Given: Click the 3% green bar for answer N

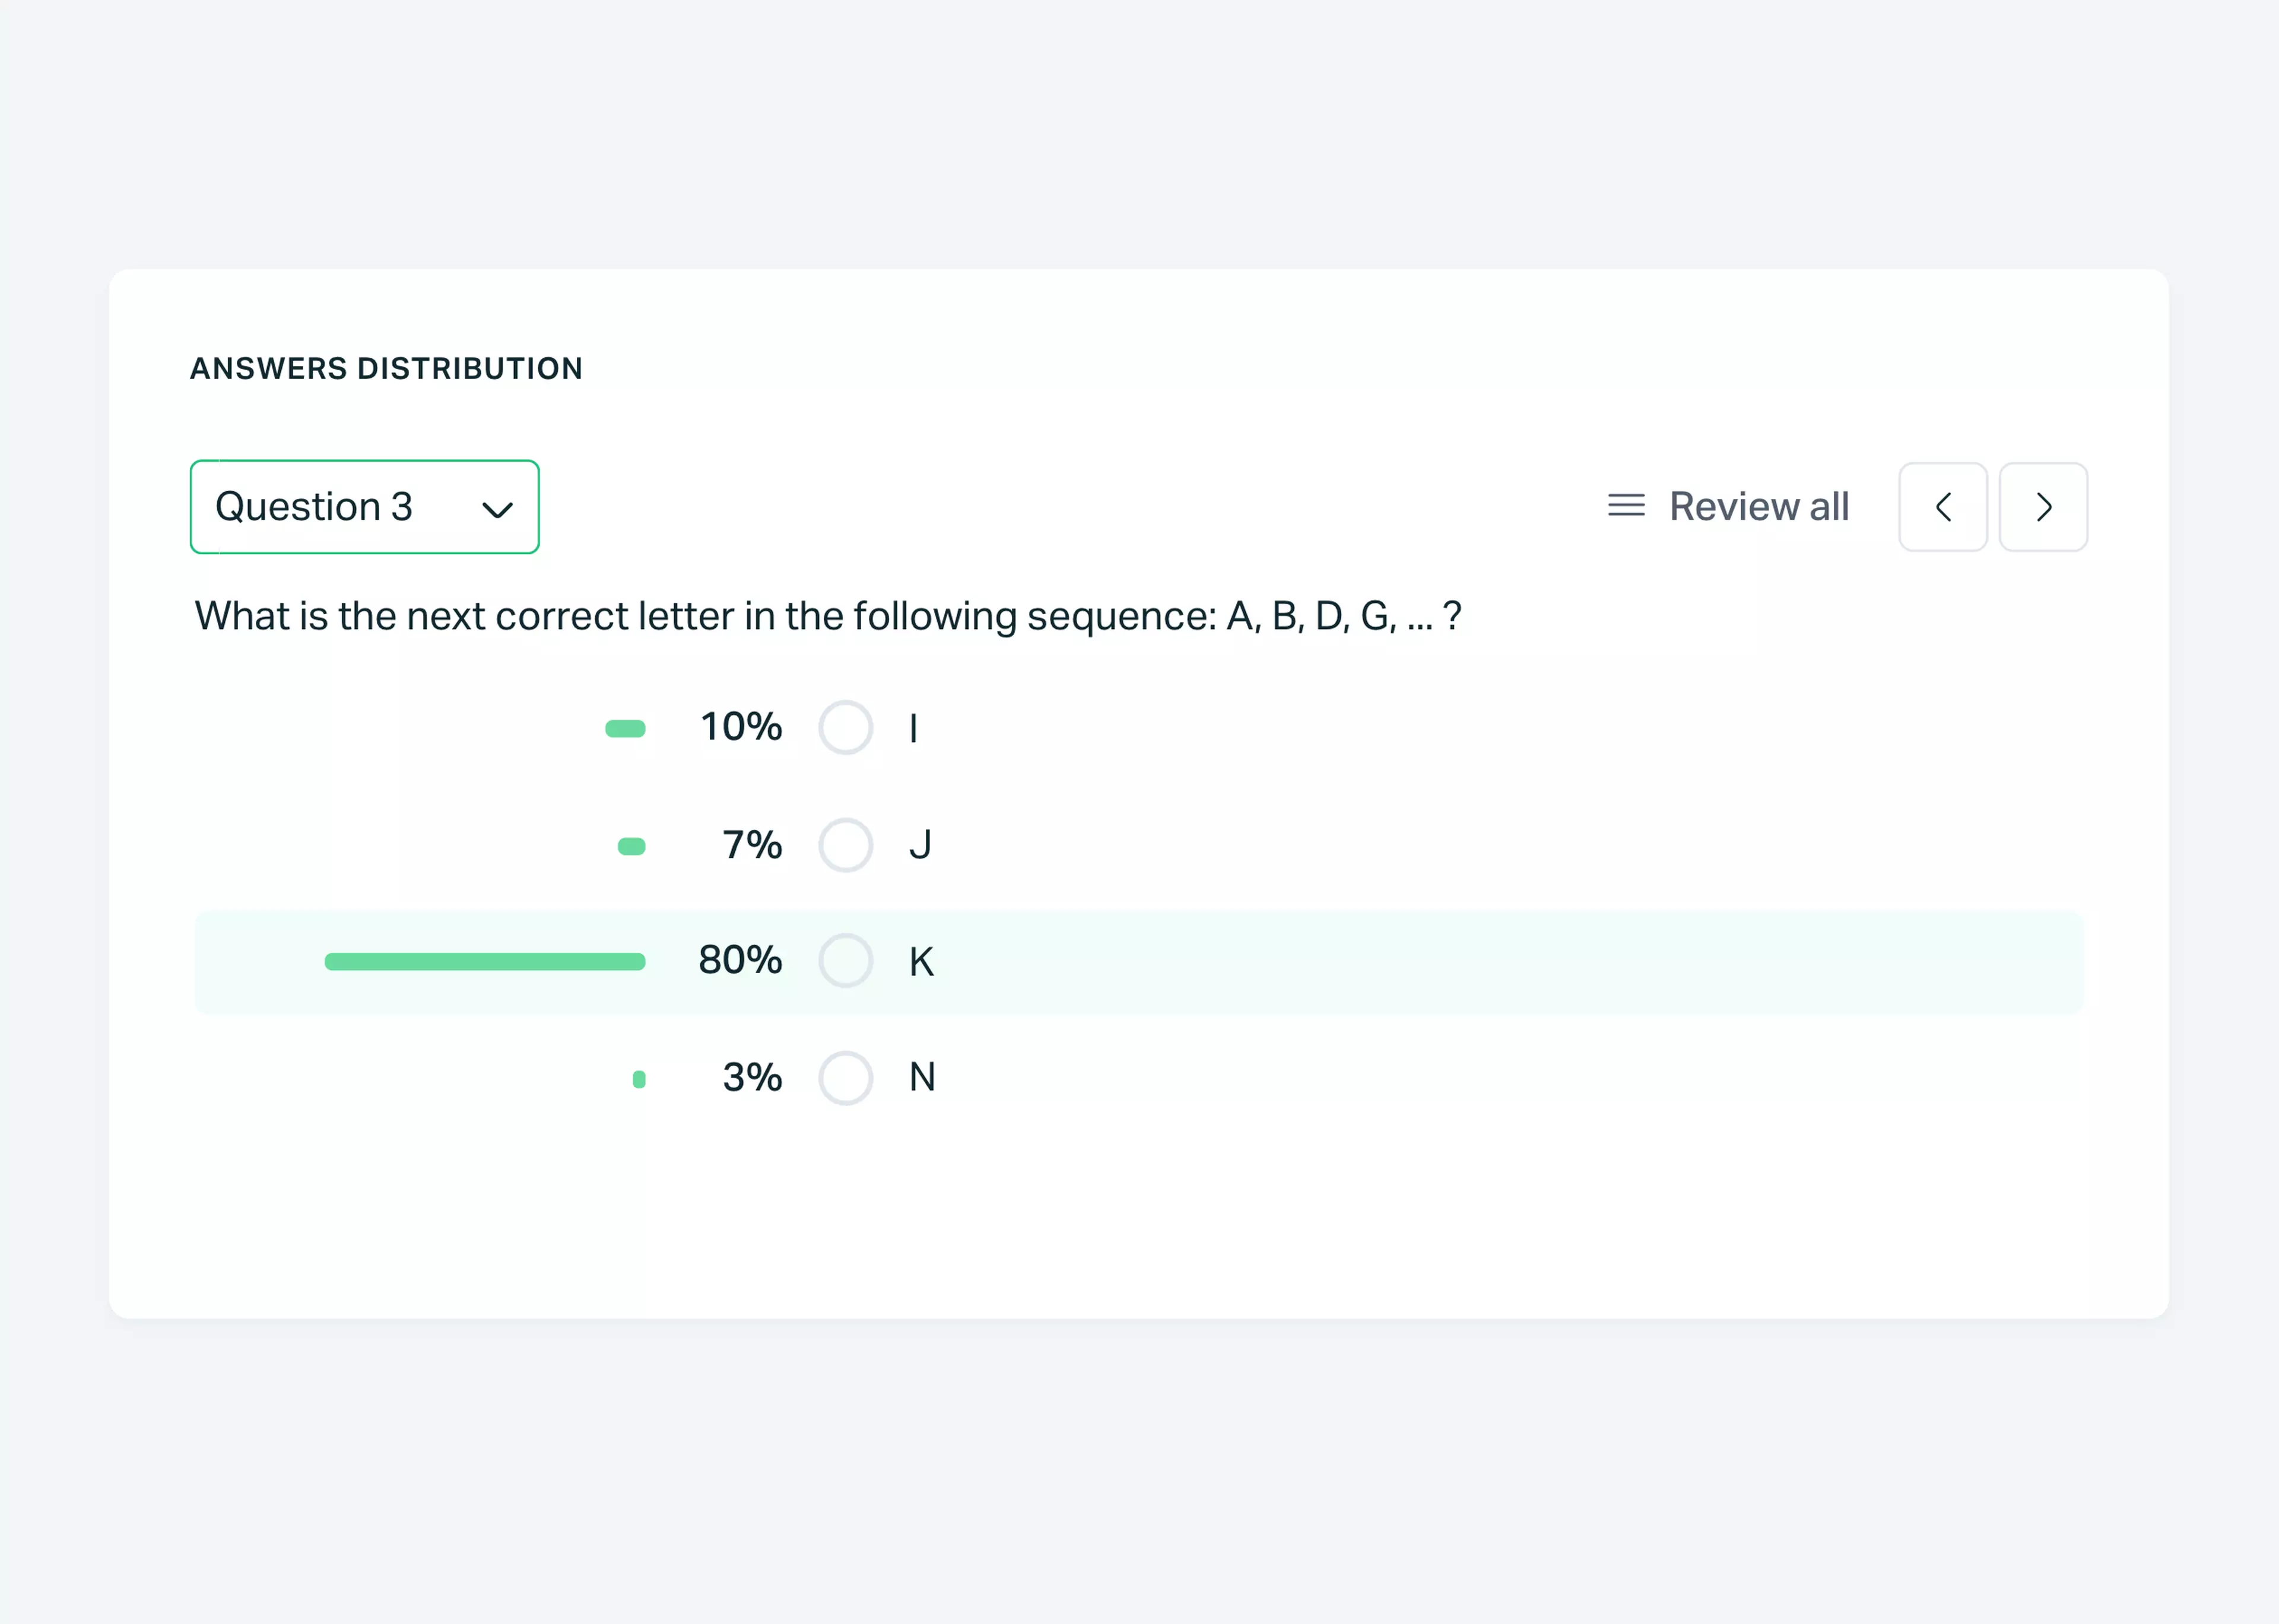Looking at the screenshot, I should (639, 1079).
